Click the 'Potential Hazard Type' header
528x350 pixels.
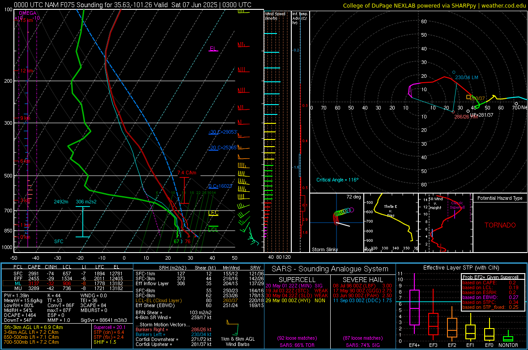click(500, 198)
